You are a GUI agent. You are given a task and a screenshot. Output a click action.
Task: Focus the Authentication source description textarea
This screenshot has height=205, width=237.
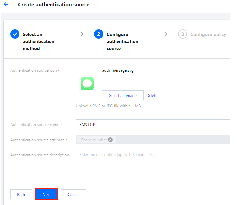pyautogui.click(x=152, y=166)
